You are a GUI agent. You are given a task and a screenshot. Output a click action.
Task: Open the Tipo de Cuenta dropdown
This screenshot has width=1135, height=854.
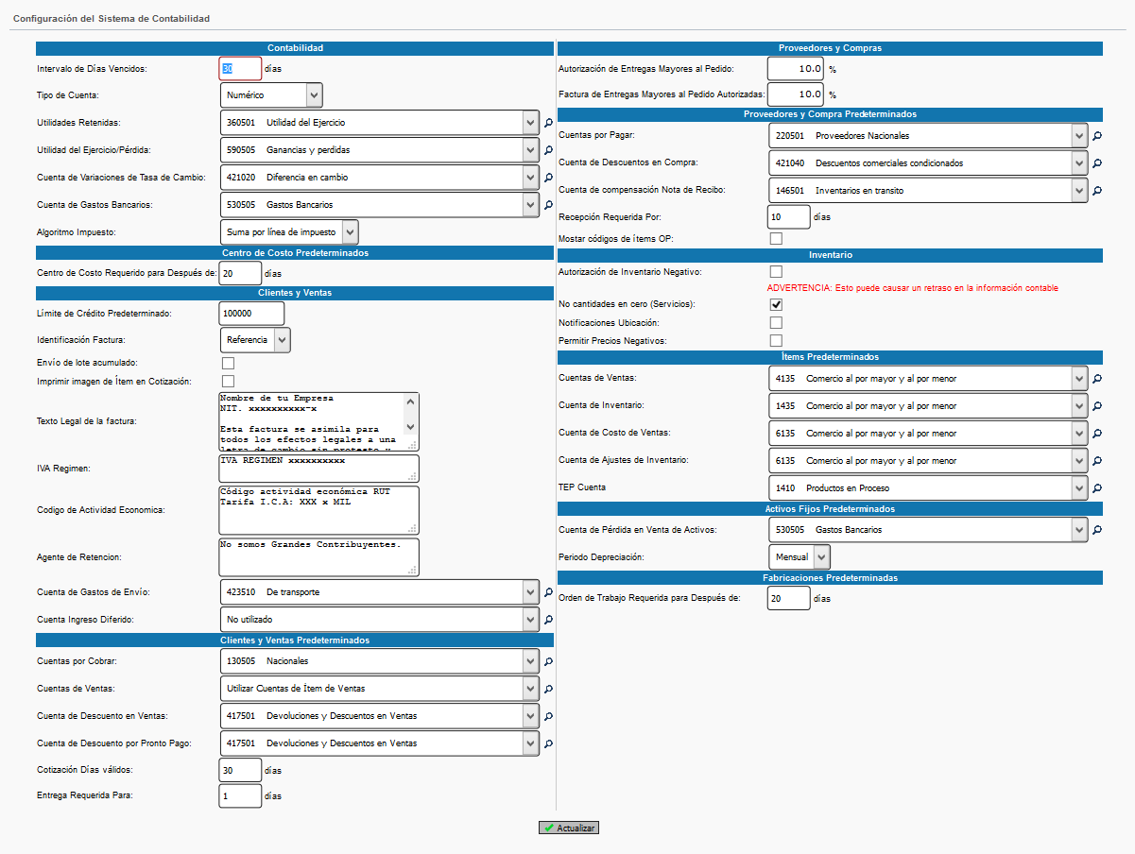(x=270, y=95)
